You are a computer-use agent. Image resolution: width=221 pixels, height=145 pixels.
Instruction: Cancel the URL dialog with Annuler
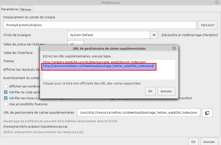pyautogui.click(x=166, y=91)
